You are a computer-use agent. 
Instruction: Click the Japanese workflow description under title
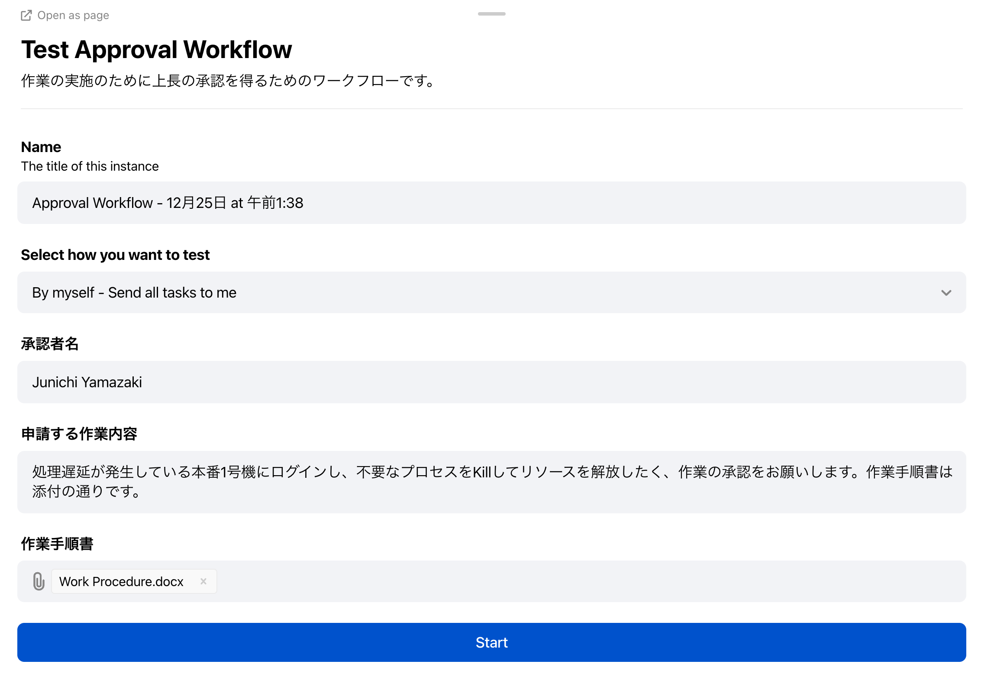tap(229, 81)
